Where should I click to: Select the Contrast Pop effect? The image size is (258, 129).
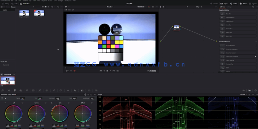(x=238, y=64)
